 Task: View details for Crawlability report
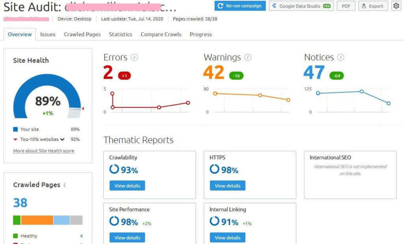click(x=127, y=186)
